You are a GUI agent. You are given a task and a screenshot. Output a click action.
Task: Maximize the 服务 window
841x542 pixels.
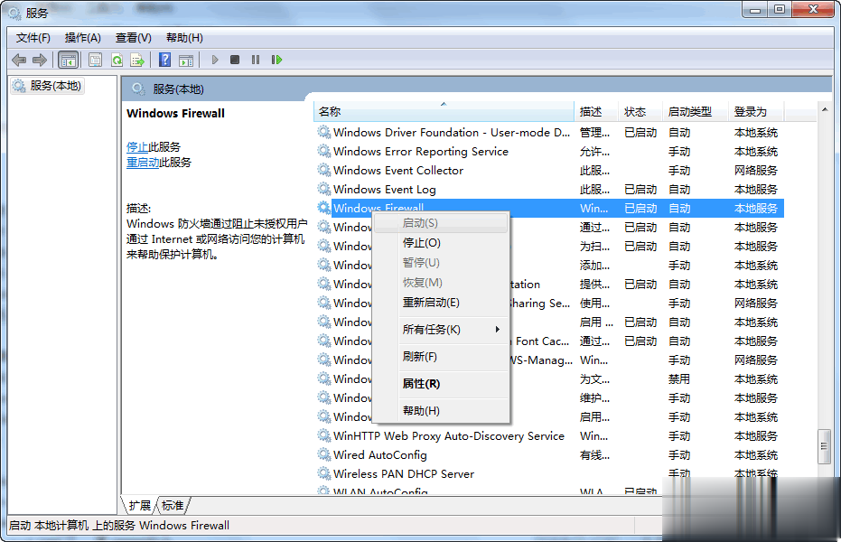point(780,9)
